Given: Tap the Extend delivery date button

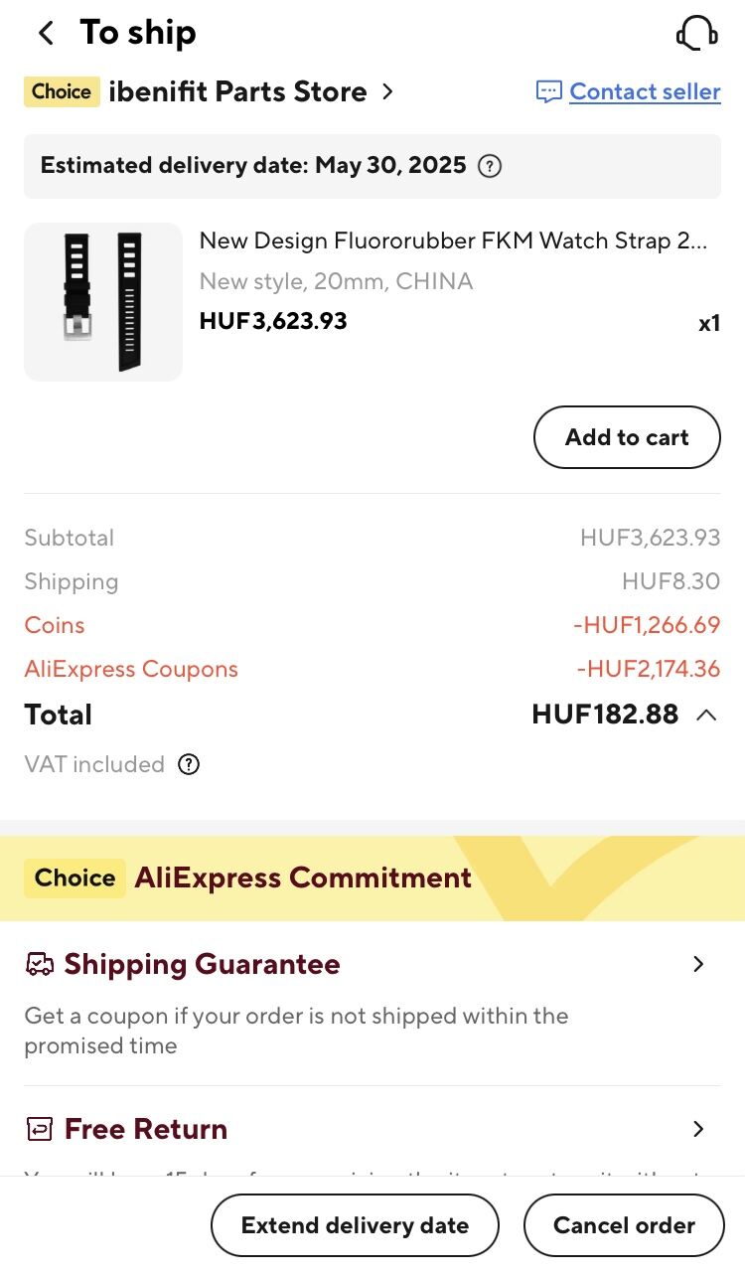Looking at the screenshot, I should click(355, 1225).
